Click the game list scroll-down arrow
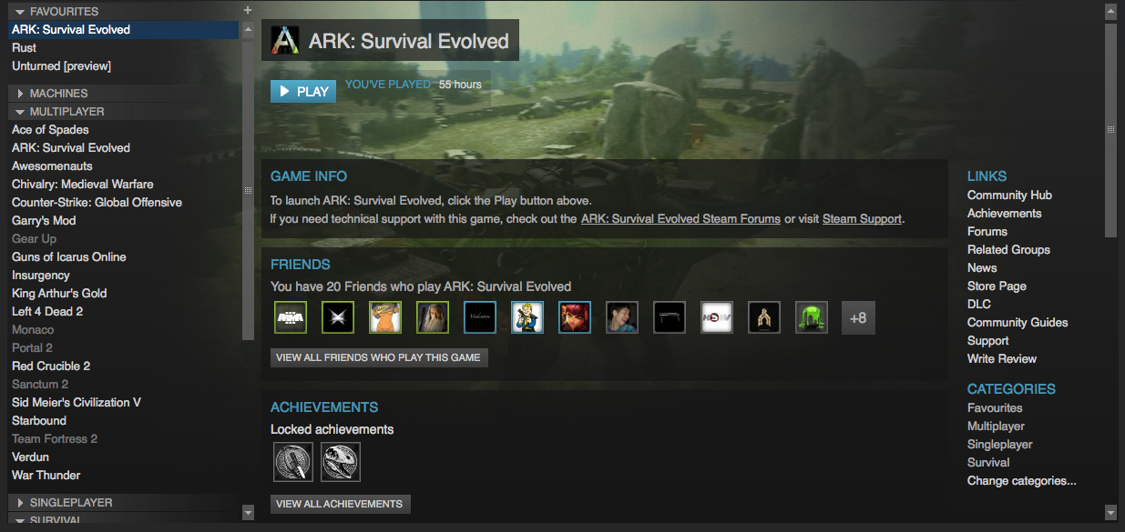This screenshot has height=532, width=1125. coord(248,513)
